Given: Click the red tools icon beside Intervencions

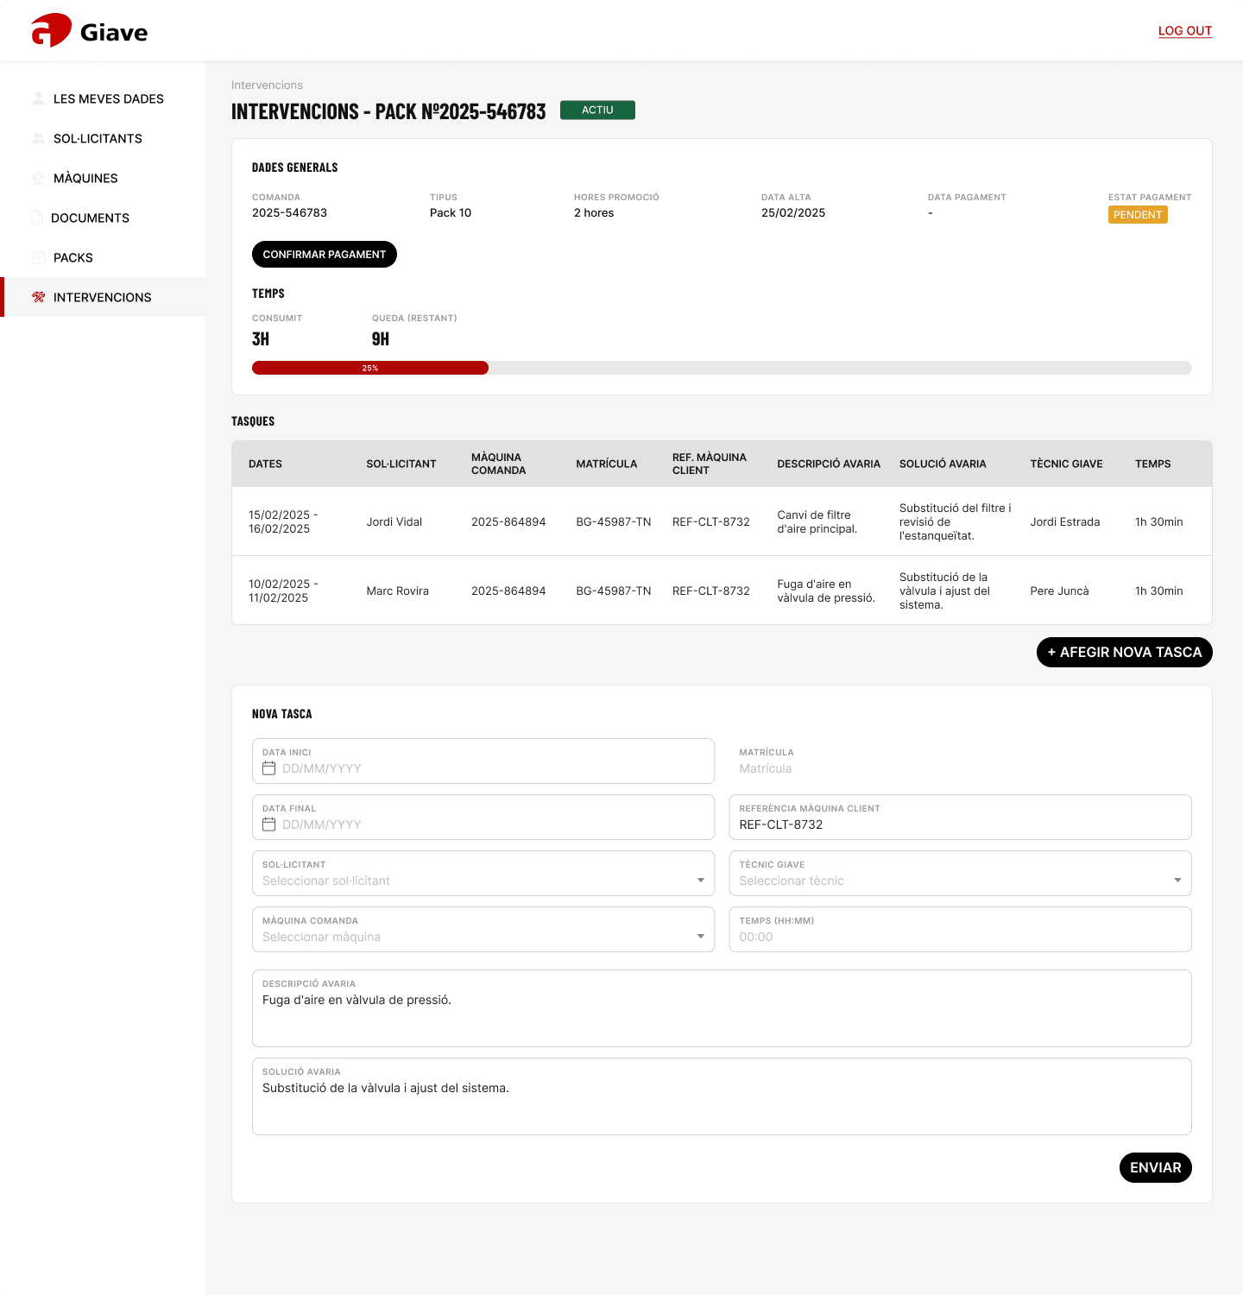Looking at the screenshot, I should coord(38,297).
